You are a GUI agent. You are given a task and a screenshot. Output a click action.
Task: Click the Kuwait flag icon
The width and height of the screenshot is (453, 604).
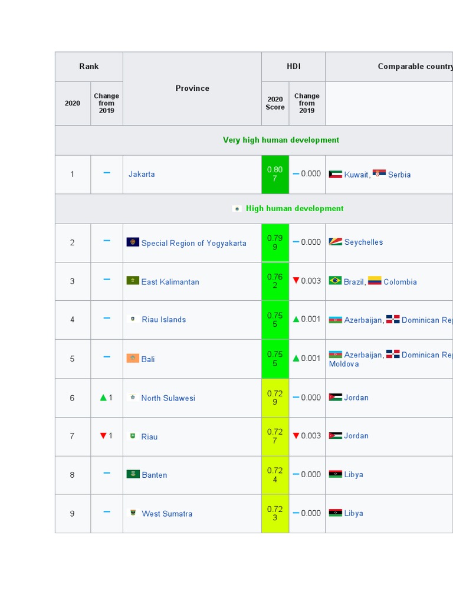335,174
